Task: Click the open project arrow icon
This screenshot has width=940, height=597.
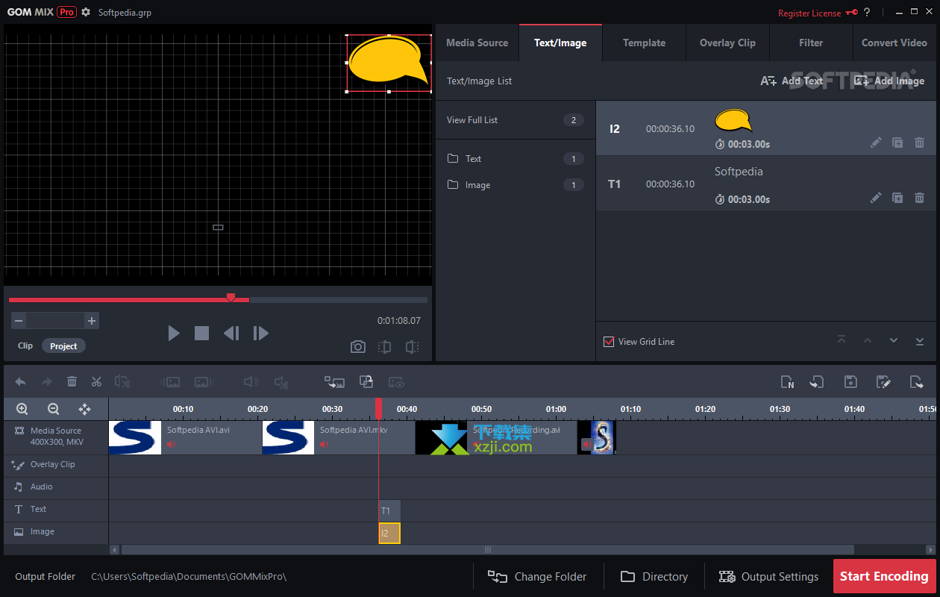Action: pyautogui.click(x=817, y=382)
